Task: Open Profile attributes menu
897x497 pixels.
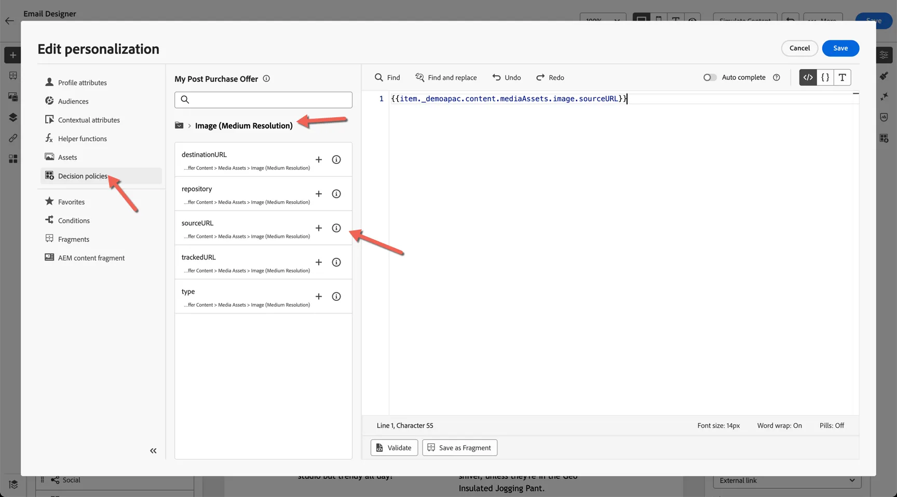Action: pos(101,82)
